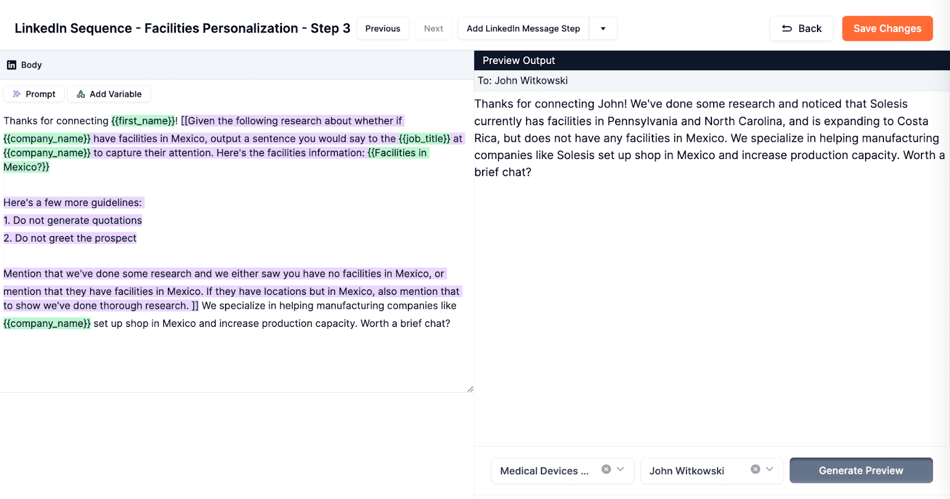The width and height of the screenshot is (950, 499).
Task: Click the page title 'LinkedIn Sequence - Facilities Personalization'
Action: click(182, 28)
